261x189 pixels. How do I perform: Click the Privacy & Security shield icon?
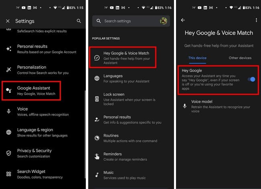point(9,153)
